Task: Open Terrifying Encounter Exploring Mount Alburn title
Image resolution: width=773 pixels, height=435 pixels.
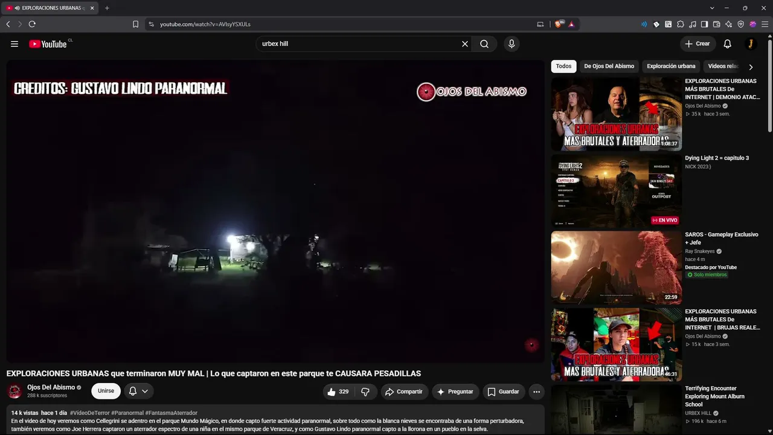Action: tap(714, 396)
